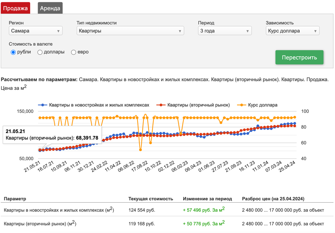Image resolution: width=335 pixels, height=233 pixels.
Task: Choose the евро currency radio button
Action: [74, 52]
